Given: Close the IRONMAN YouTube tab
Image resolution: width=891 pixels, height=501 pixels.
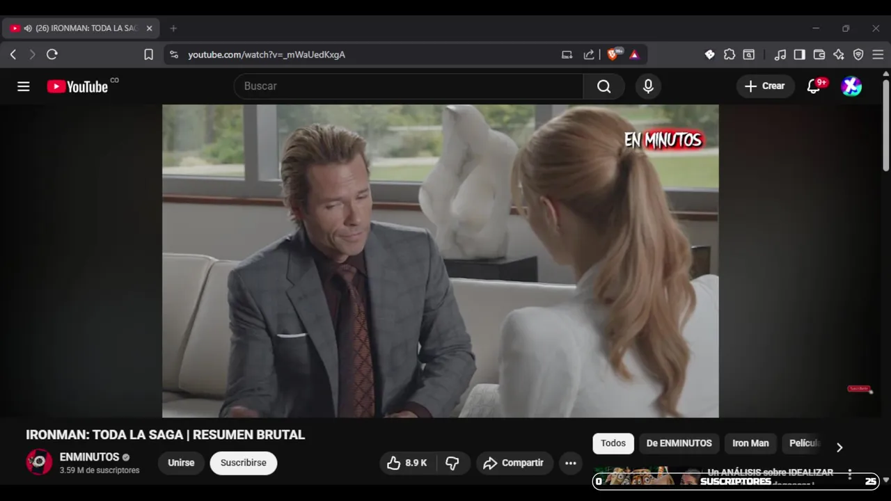Looking at the screenshot, I should (x=149, y=29).
